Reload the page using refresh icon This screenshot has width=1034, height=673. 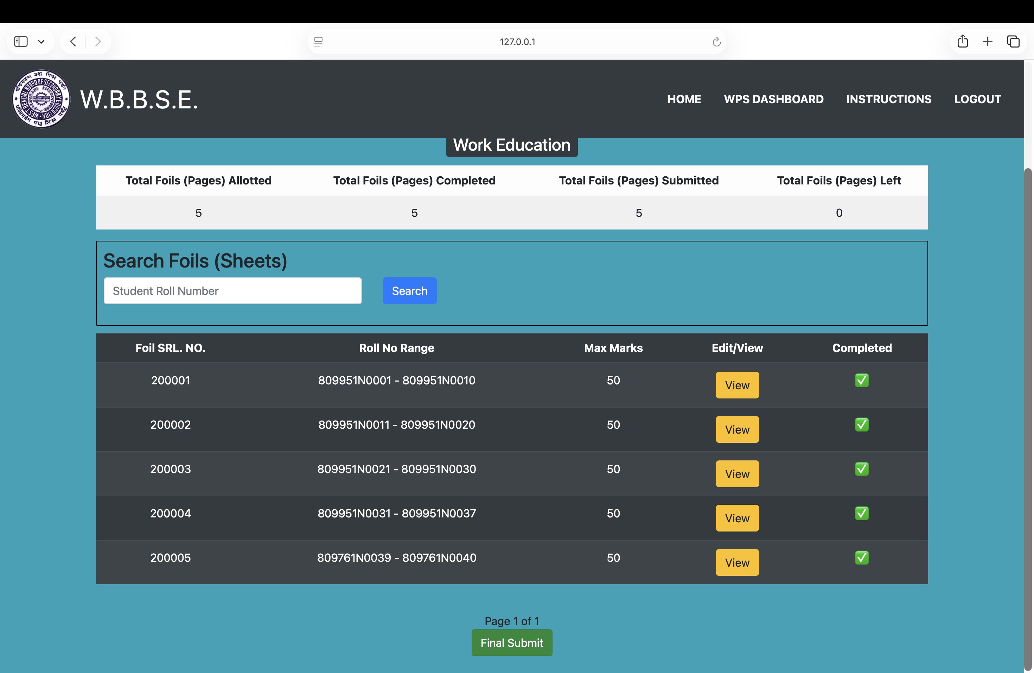tap(716, 42)
